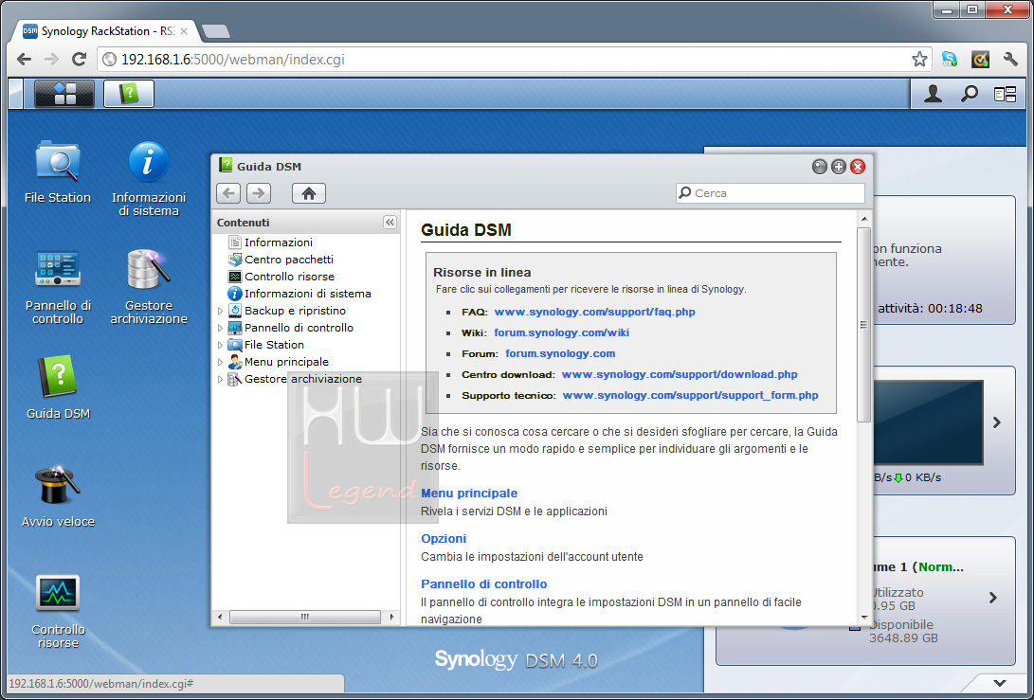This screenshot has width=1034, height=700.
Task: Open forum.synology.com/wiki link
Action: pos(561,332)
